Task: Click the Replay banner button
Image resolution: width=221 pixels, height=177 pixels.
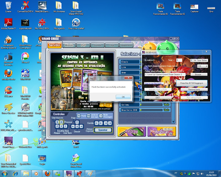Action: pyautogui.click(x=132, y=132)
